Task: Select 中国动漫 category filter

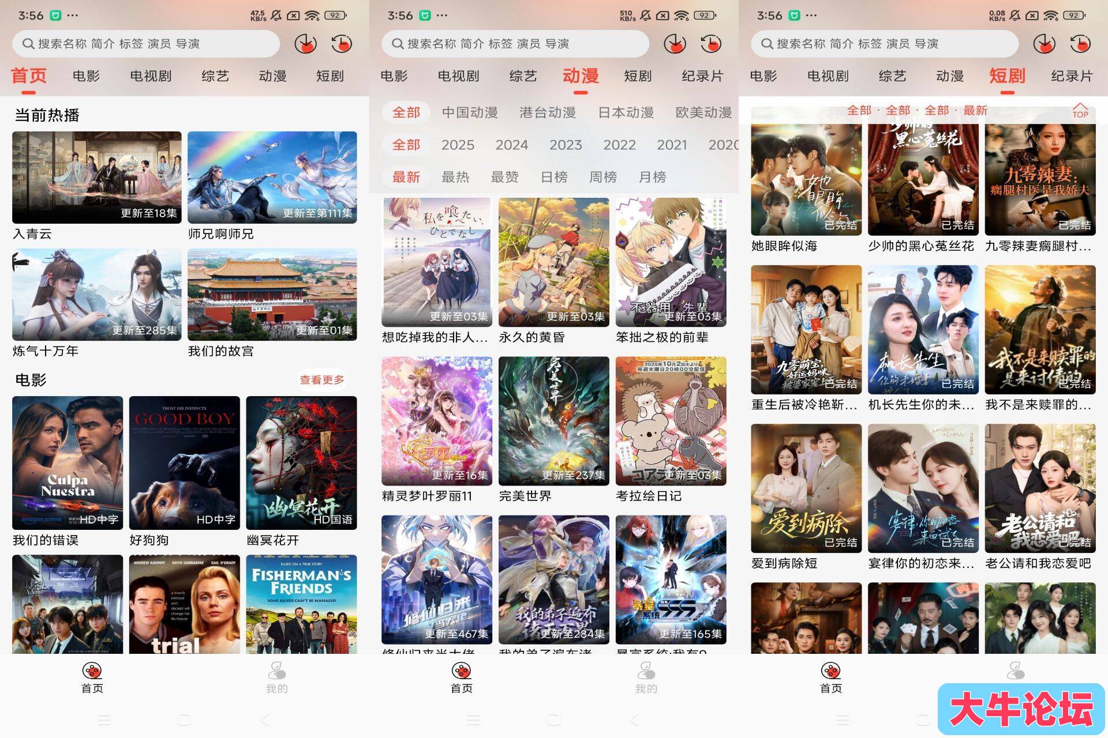Action: click(x=470, y=112)
